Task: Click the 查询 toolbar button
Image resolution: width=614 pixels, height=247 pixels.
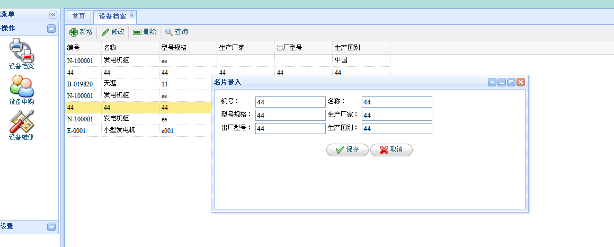Action: pyautogui.click(x=176, y=32)
